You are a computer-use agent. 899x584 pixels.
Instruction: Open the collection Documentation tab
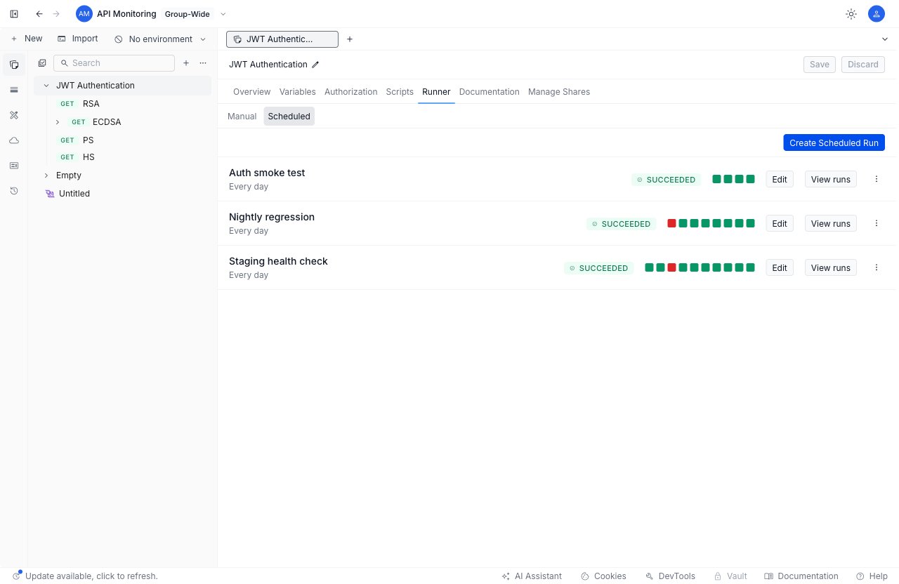(489, 92)
